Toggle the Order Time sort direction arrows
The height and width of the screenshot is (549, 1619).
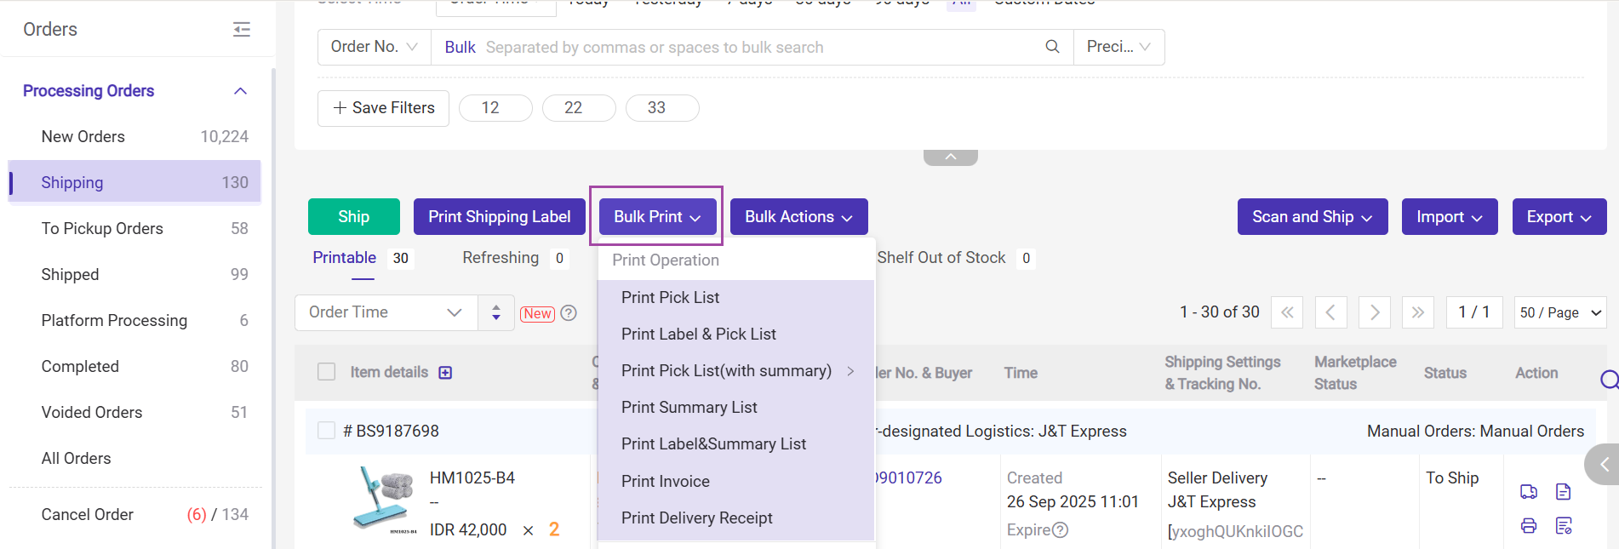coord(496,312)
